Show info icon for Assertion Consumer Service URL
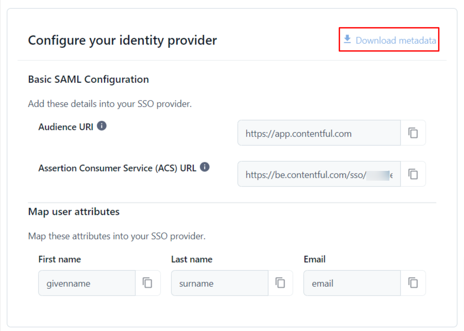Viewport: 464px width, 331px height. 204,167
